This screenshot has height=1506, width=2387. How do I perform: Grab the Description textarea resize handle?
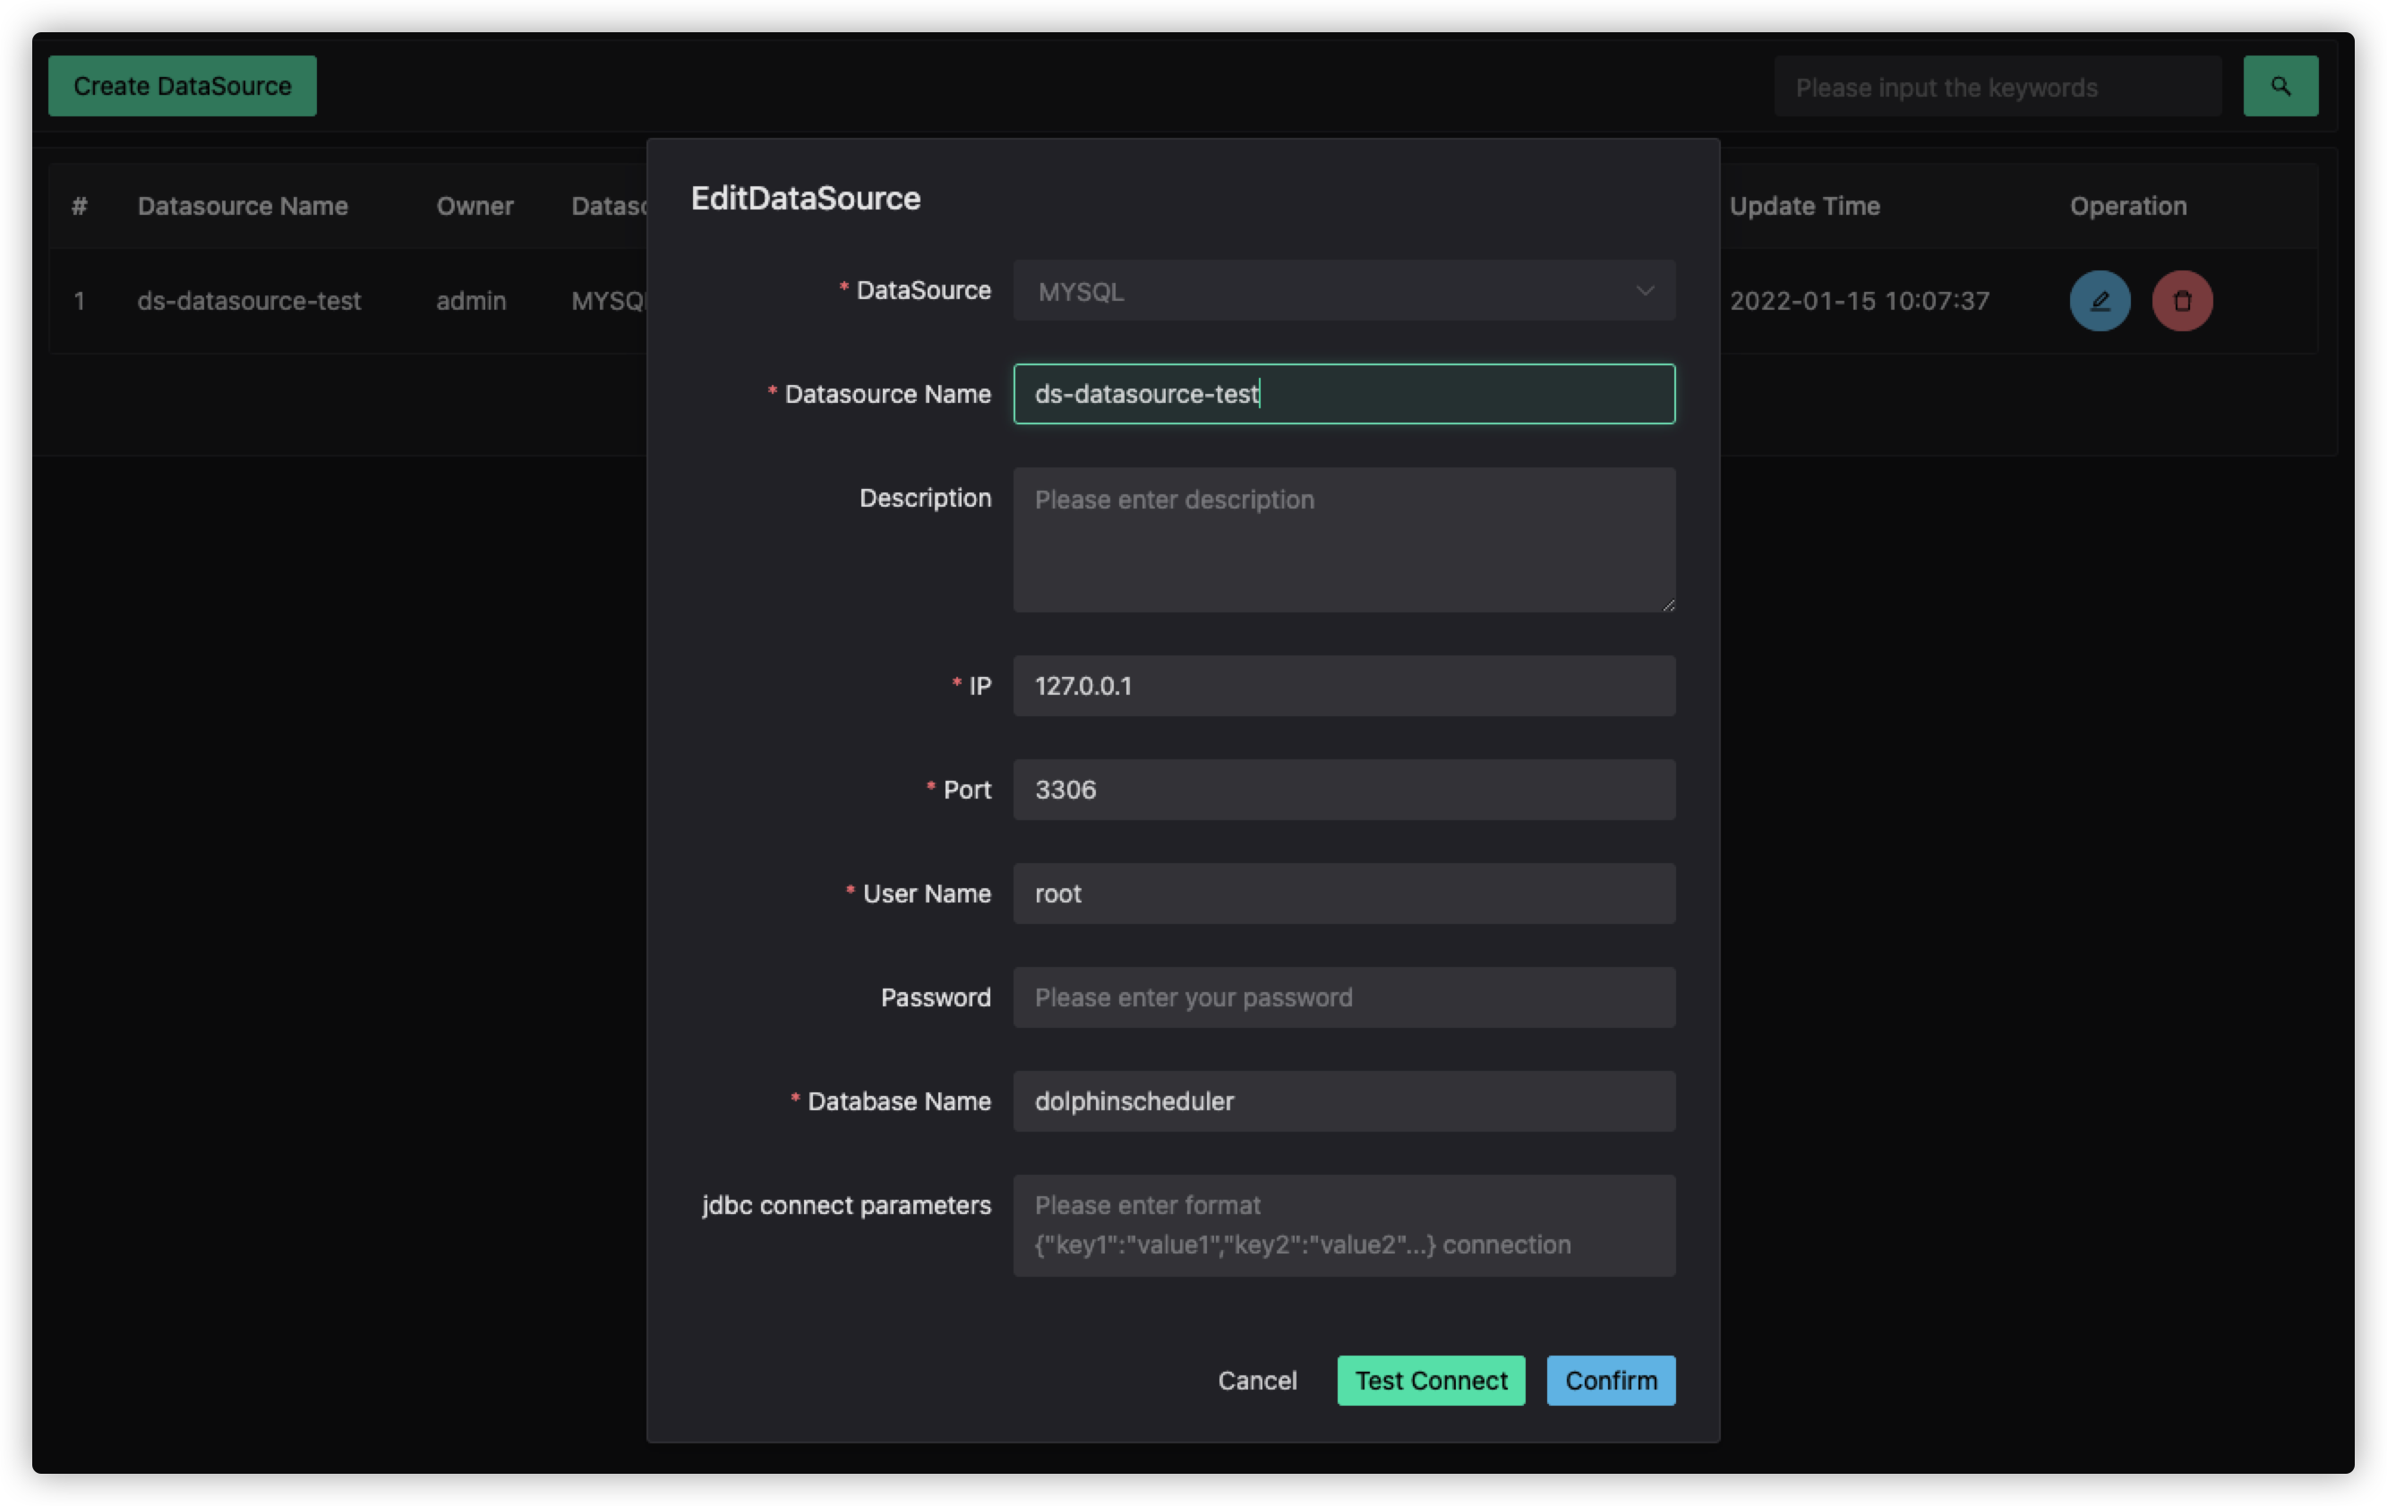(x=1668, y=604)
